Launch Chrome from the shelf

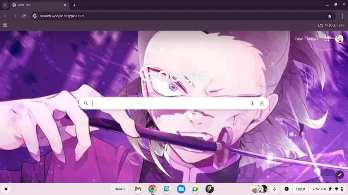point(152,189)
